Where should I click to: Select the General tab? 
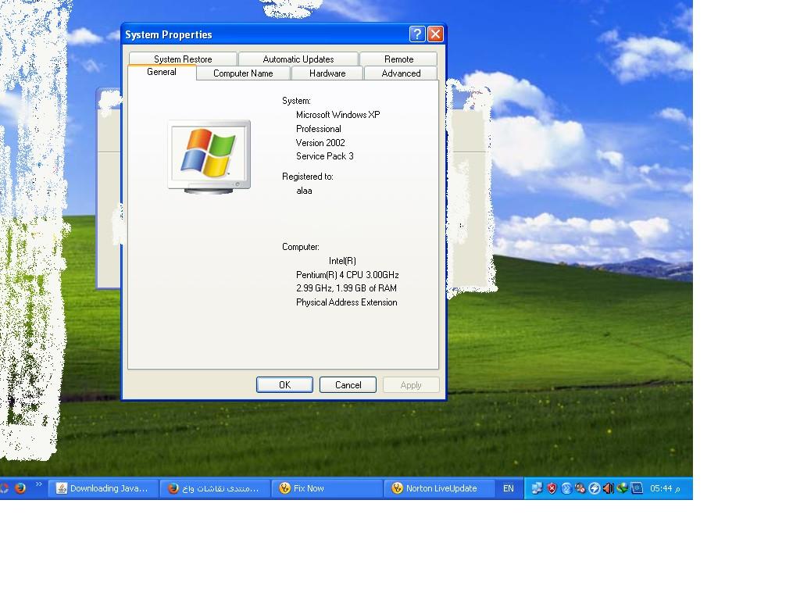[162, 72]
